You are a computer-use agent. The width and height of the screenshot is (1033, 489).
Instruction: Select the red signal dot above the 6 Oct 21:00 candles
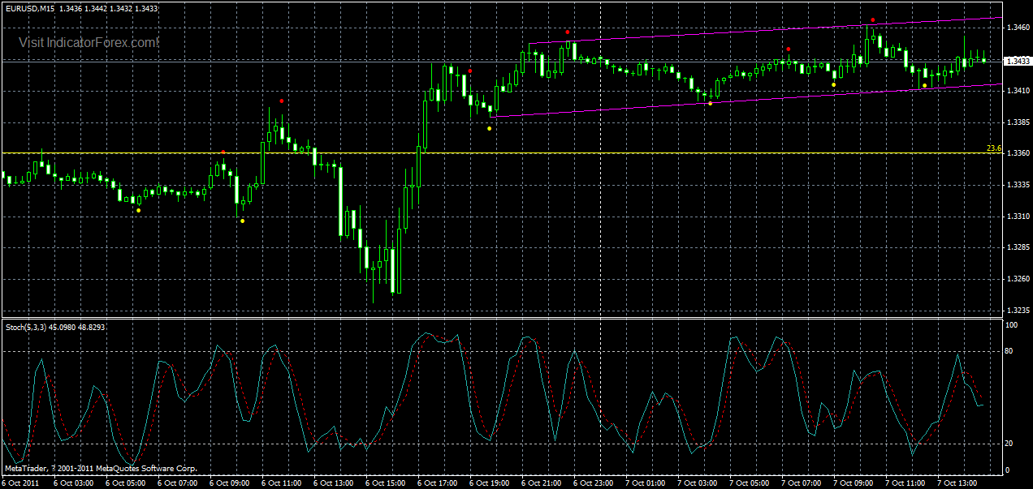(x=567, y=32)
